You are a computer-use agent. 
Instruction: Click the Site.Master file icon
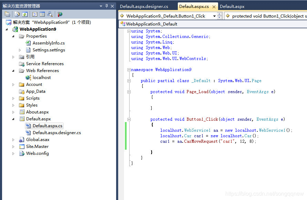(22, 146)
